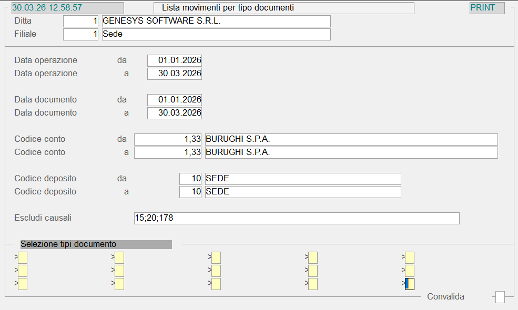The width and height of the screenshot is (518, 310).
Task: Click the Codice conto 'da' code field
Action: 168,139
